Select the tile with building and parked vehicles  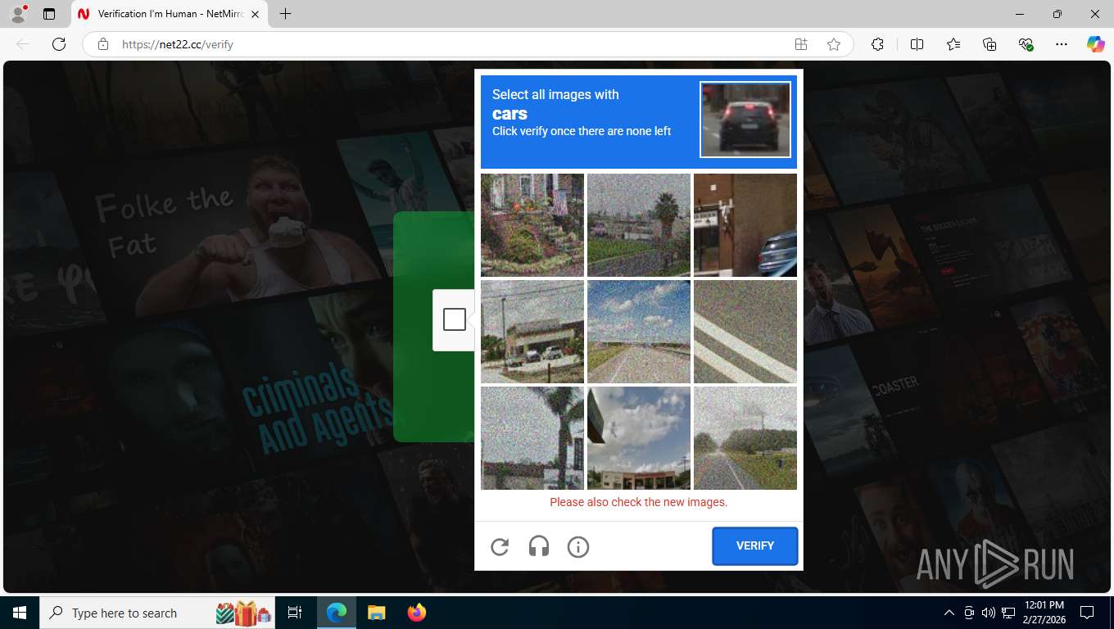pyautogui.click(x=532, y=332)
